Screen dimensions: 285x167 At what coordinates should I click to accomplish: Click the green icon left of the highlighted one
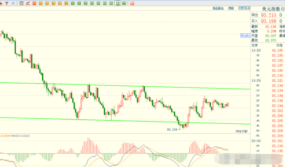pos(111,3)
